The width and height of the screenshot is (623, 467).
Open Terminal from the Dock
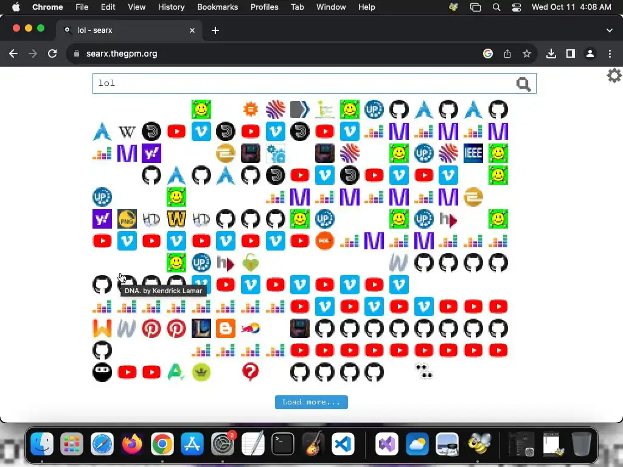pos(283,443)
